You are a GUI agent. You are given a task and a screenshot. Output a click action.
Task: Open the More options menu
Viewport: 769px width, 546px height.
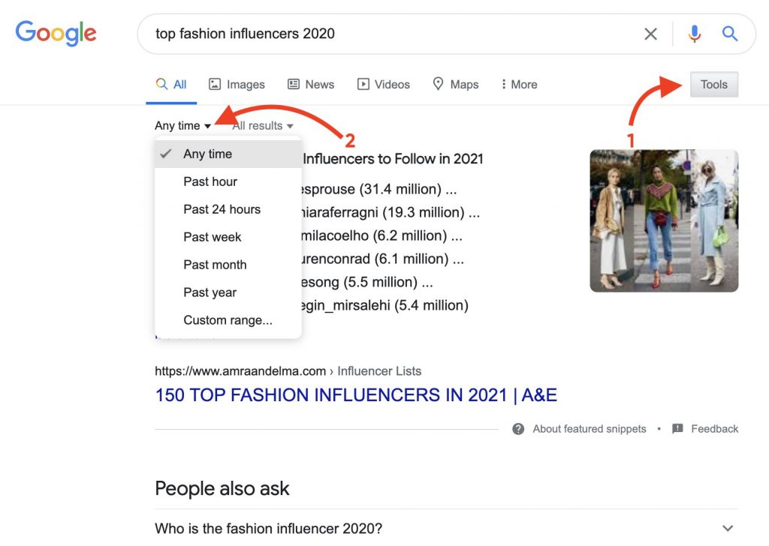click(519, 85)
